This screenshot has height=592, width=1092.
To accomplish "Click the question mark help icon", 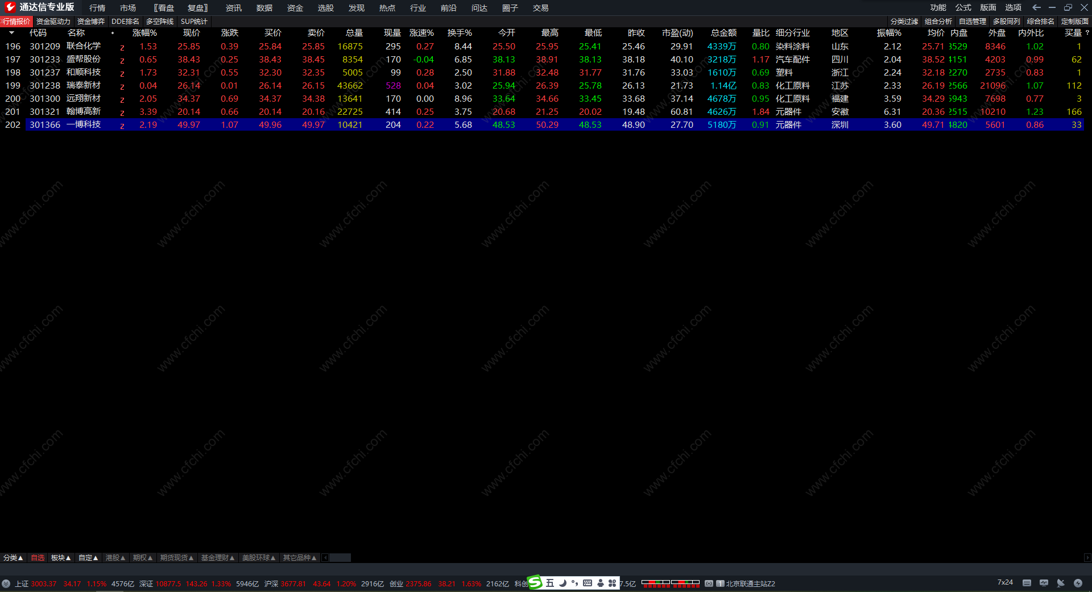I will [1087, 33].
